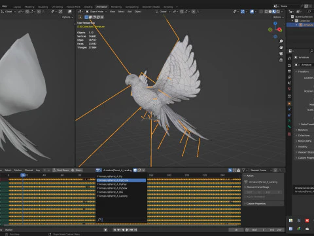The height and width of the screenshot is (236, 314).
Task: Select the Armature|Parrot_A_Fly action
Action: click(121, 176)
